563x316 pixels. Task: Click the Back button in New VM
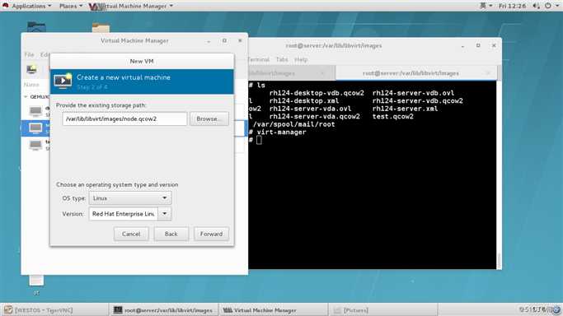[x=171, y=234]
